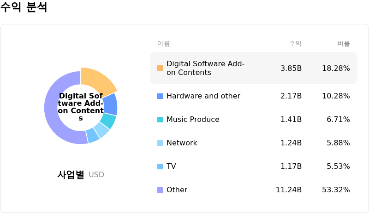
Task: Select the Hardware and other row label
Action: (x=203, y=96)
